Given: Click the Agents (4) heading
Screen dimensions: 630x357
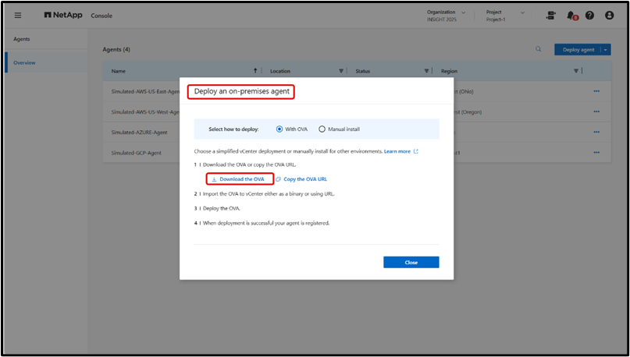Looking at the screenshot, I should coord(116,49).
